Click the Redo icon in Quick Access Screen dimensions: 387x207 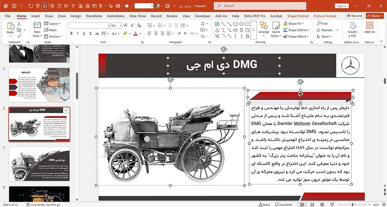click(x=31, y=6)
